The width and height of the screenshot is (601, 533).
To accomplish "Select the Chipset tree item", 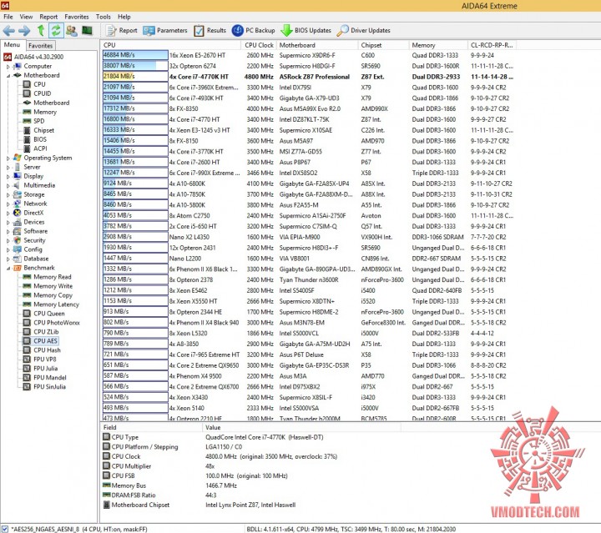I will 38,130.
